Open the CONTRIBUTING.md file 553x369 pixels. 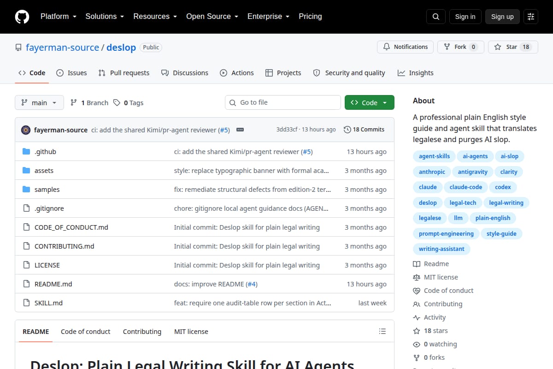65,246
